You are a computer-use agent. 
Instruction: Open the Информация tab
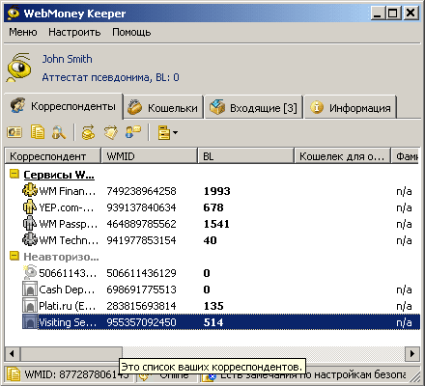(x=351, y=108)
